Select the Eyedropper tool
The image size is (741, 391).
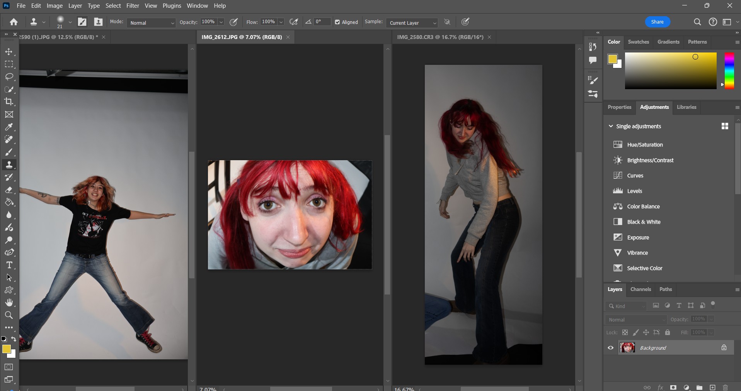point(9,127)
